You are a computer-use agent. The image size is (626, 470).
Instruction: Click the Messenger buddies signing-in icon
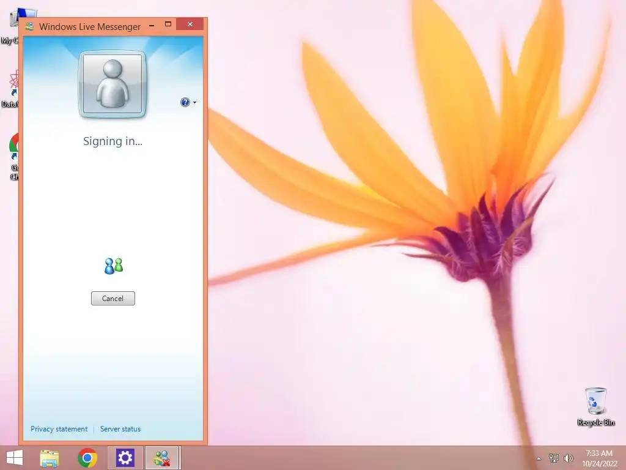coord(114,266)
